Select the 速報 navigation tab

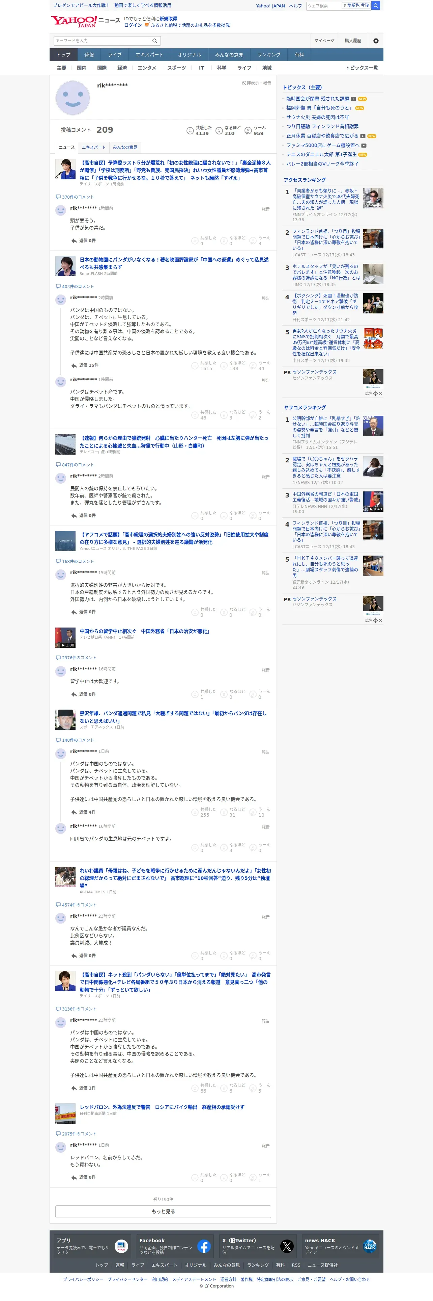coord(89,54)
